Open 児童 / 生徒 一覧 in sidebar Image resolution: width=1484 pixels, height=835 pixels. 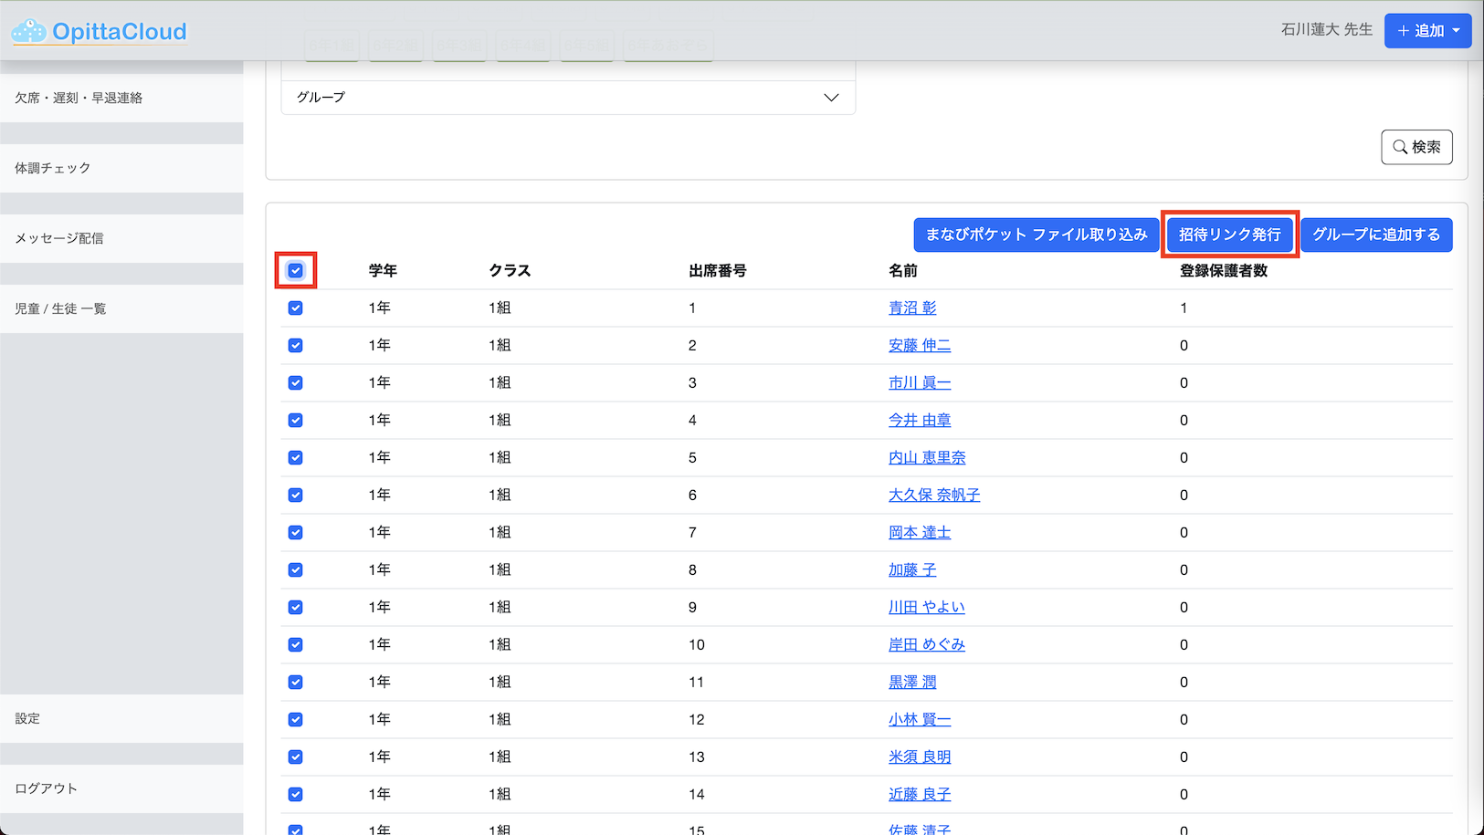[x=121, y=308]
